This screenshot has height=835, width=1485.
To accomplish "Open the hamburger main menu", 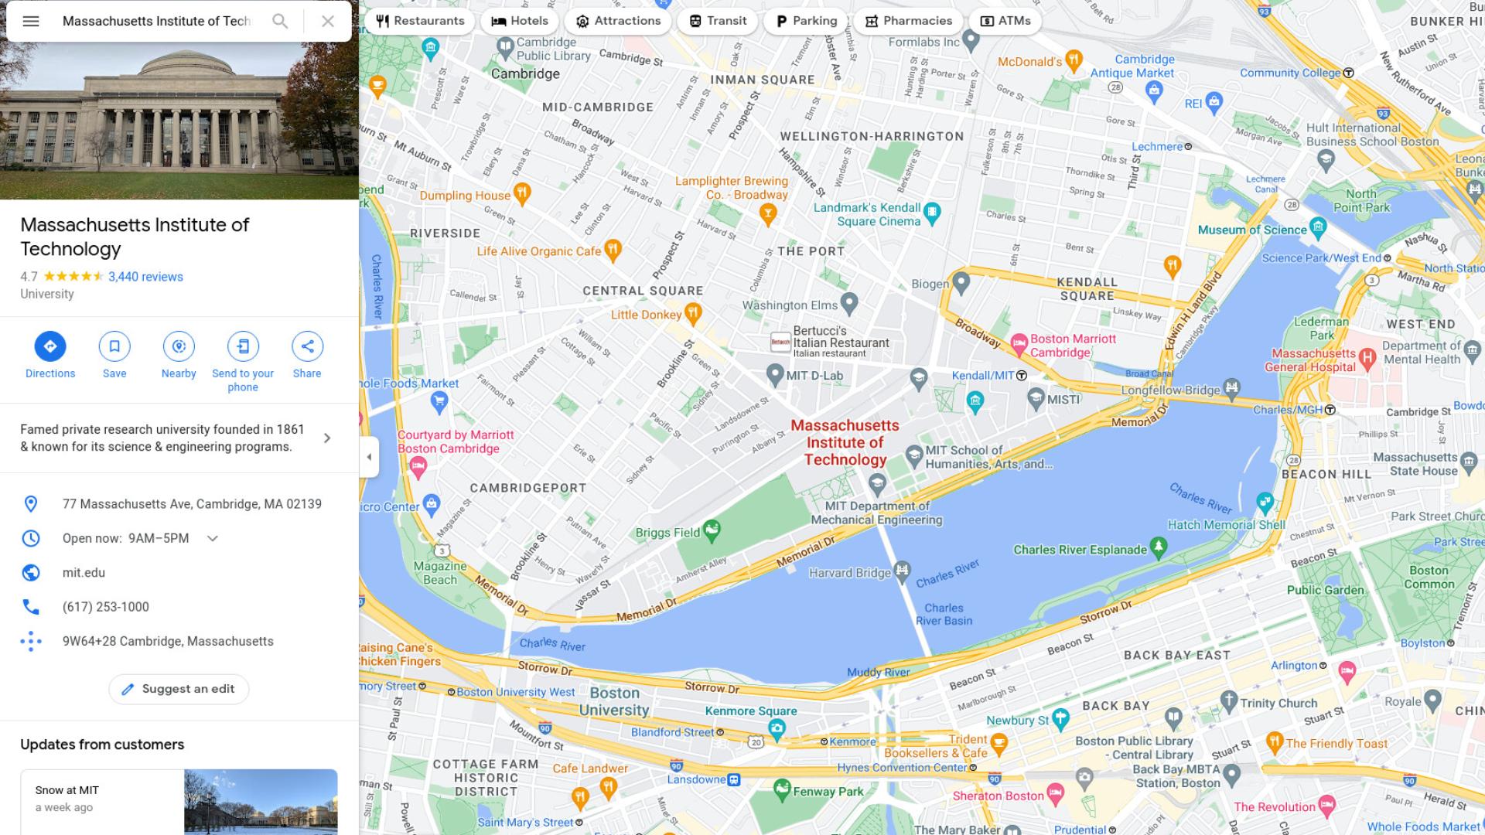I will [31, 21].
